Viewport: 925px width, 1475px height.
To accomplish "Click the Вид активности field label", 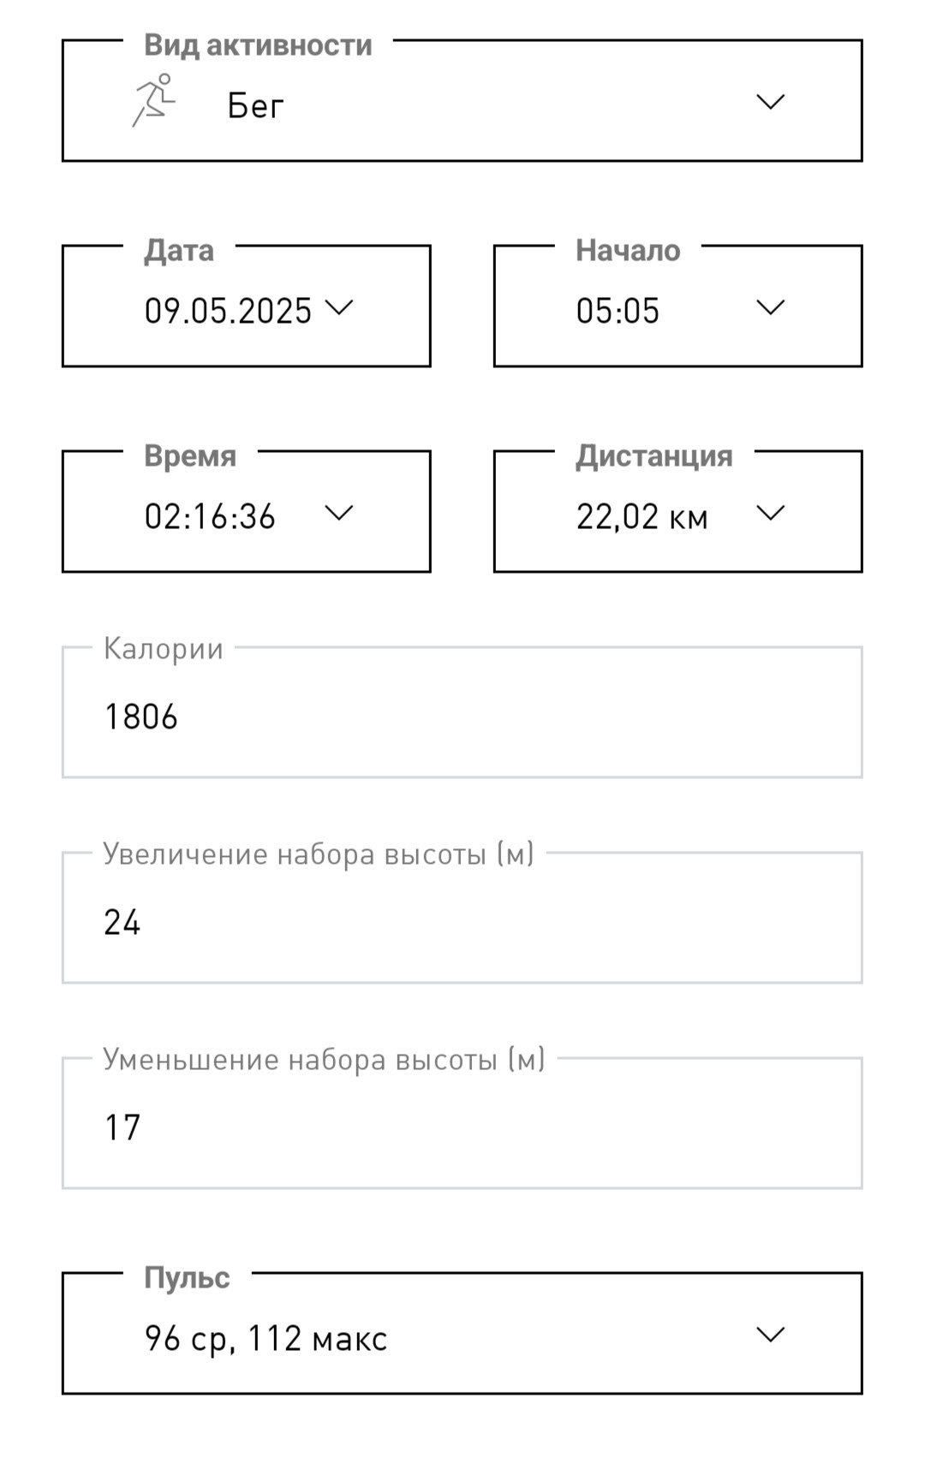I will [x=258, y=45].
